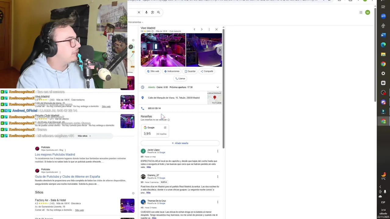Image resolution: width=390 pixels, height=219 pixels.
Task: Open options for Thomas De la Cruz review
Action: [x=218, y=202]
